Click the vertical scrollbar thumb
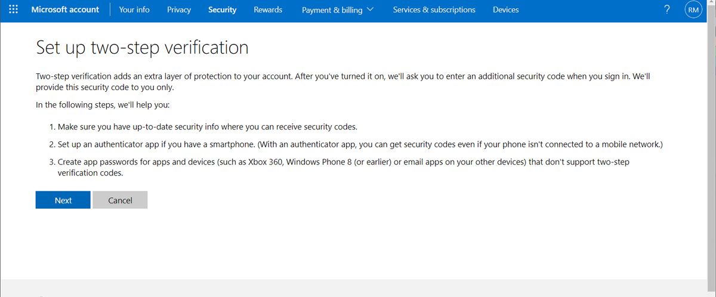Viewport: 716px width, 297px height. (711, 119)
